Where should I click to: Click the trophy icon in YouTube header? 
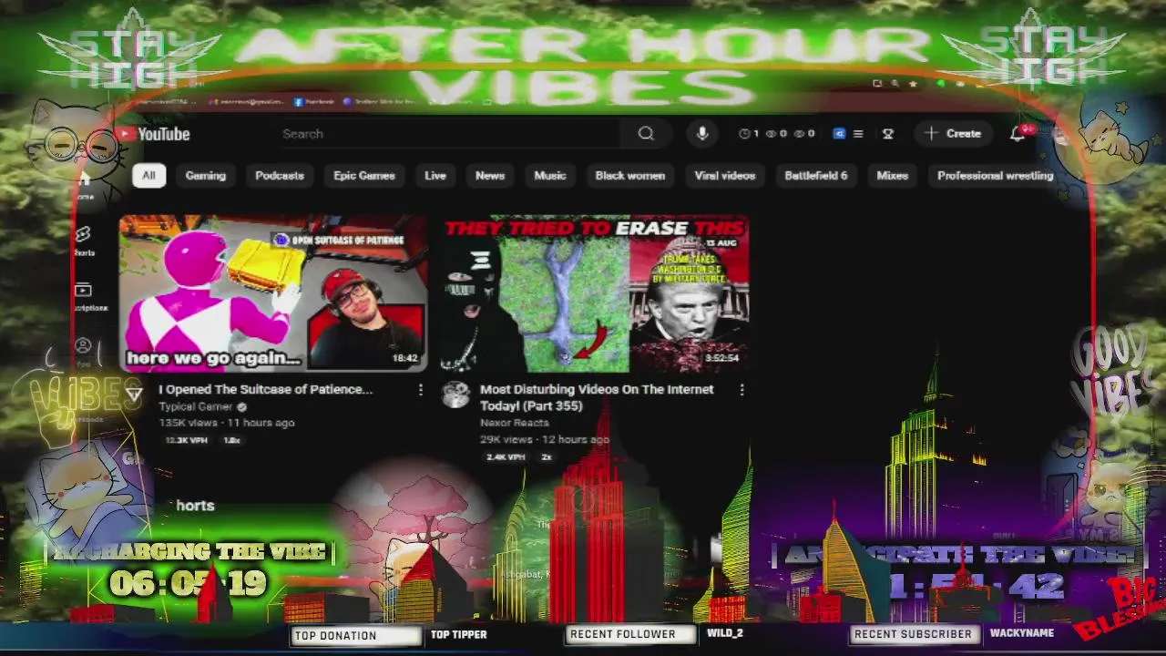click(x=887, y=134)
